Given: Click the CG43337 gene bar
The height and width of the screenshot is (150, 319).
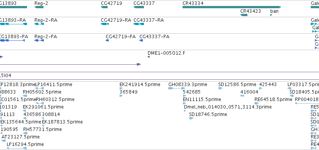Looking at the screenshot, I should [139, 7].
